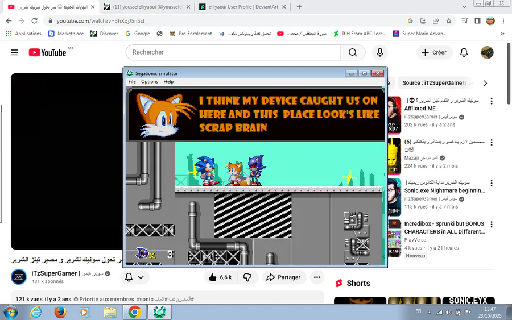Go back in browser history
This screenshot has height=320, width=512.
9,21
